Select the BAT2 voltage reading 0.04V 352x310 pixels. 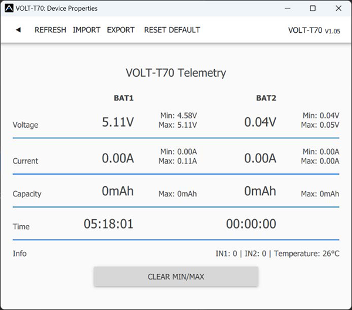pyautogui.click(x=260, y=122)
